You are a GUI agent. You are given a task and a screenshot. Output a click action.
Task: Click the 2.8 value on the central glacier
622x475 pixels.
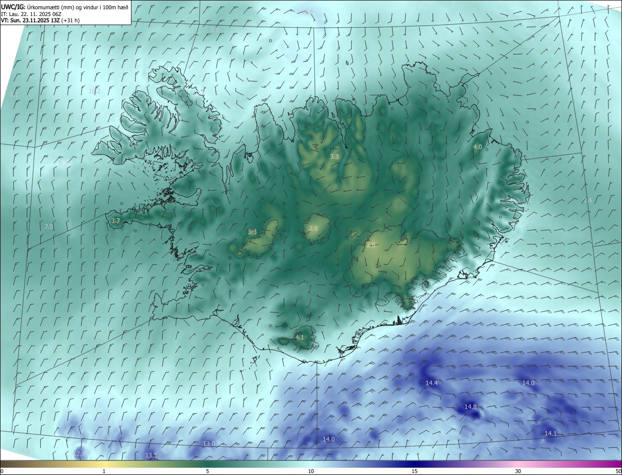tap(313, 228)
